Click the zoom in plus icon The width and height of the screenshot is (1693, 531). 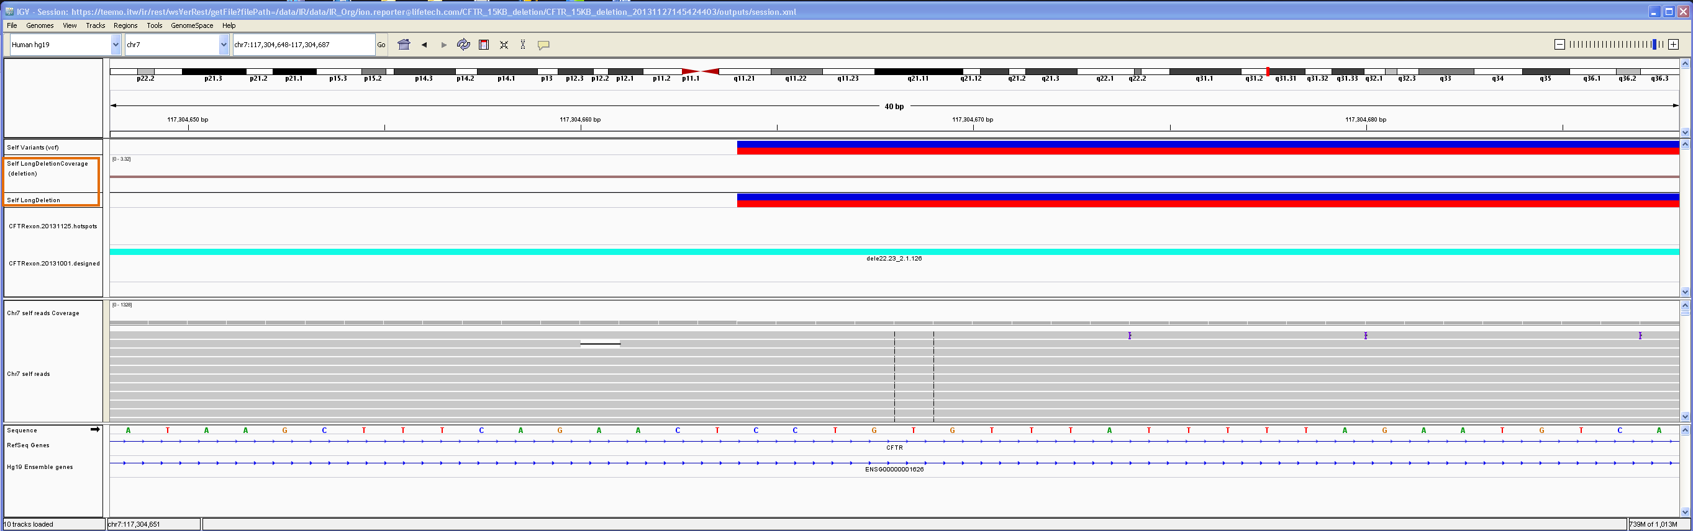[x=1673, y=44]
